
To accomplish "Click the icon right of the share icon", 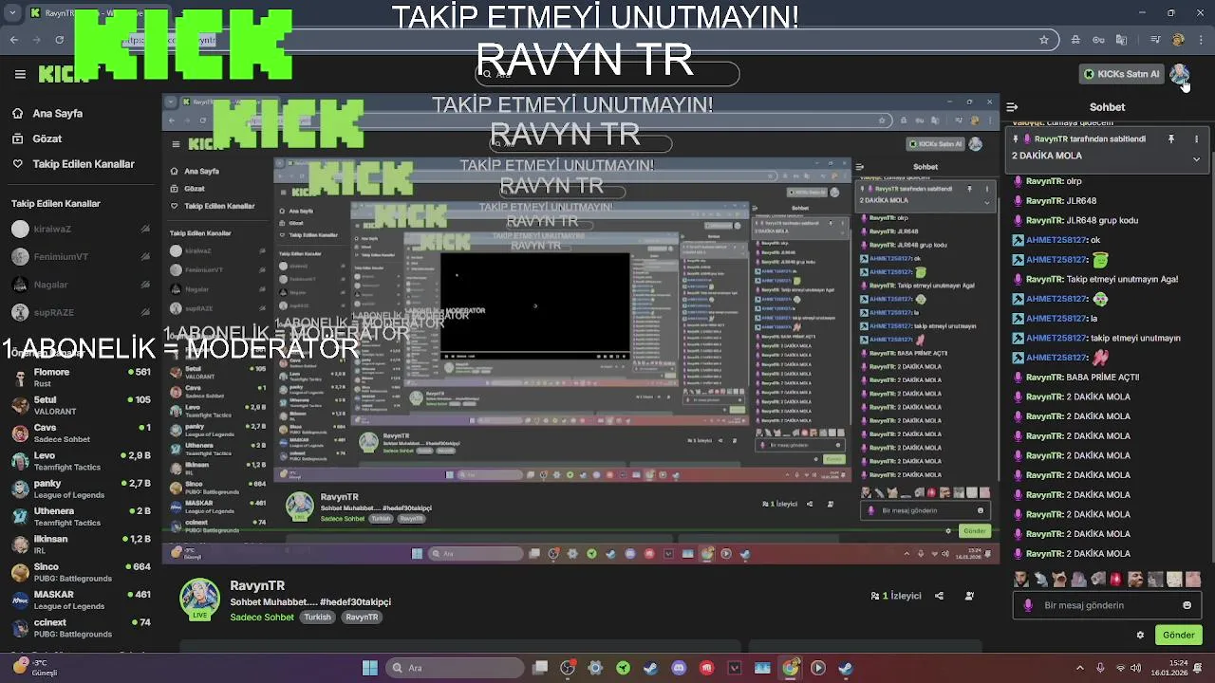I will point(969,597).
